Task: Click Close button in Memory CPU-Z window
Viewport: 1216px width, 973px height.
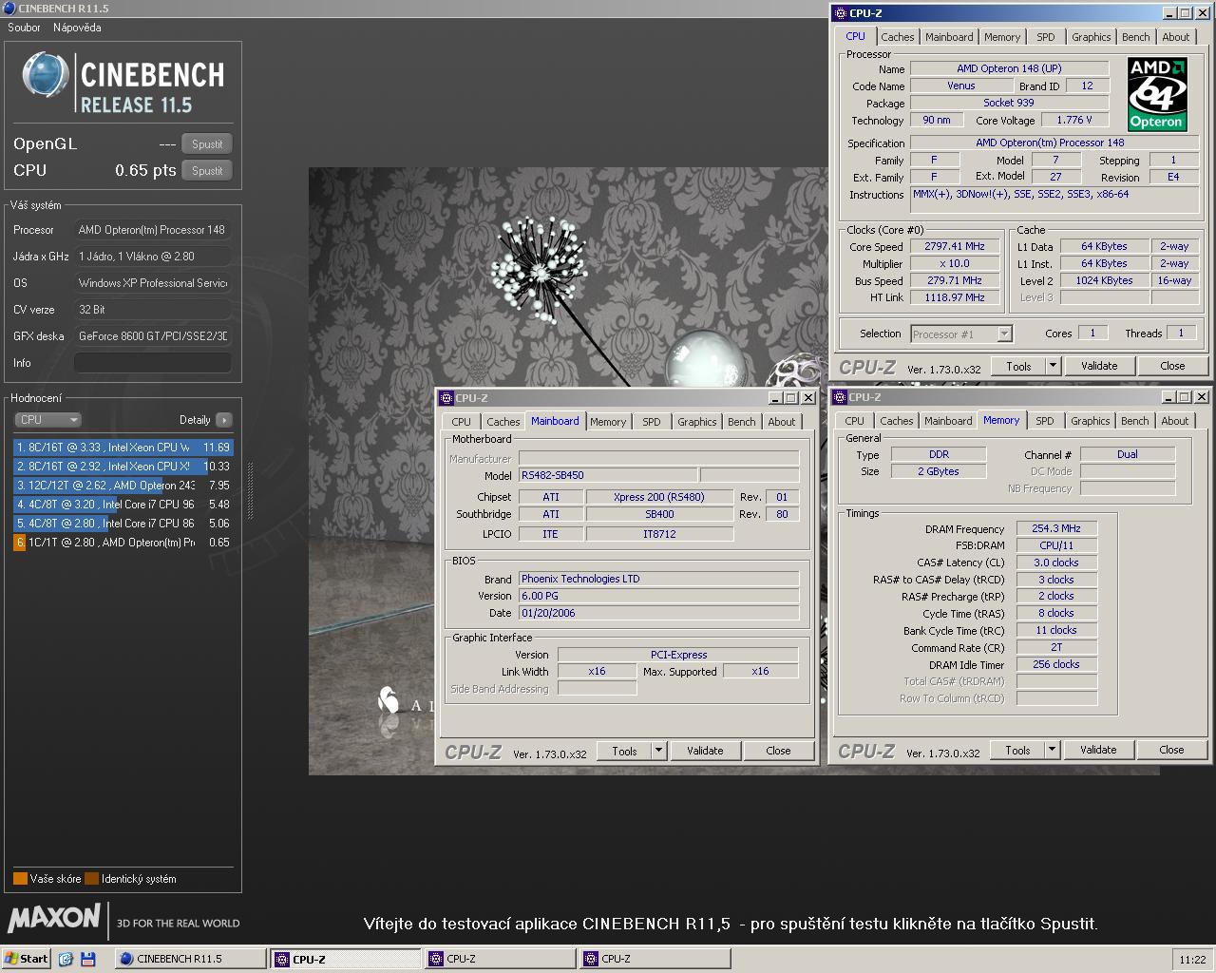Action: click(1171, 750)
